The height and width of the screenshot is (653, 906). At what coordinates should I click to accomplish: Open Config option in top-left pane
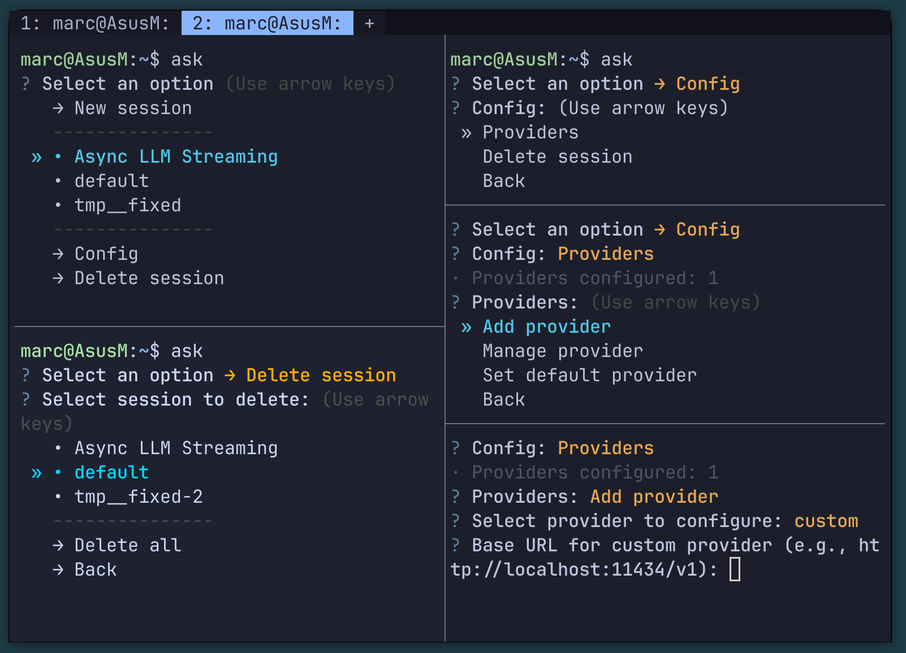(x=106, y=254)
